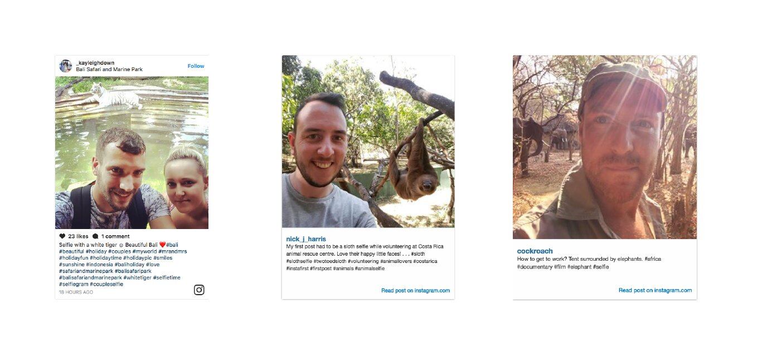This screenshot has width=777, height=348.
Task: Open the Instagram logo icon
Action: point(199,290)
